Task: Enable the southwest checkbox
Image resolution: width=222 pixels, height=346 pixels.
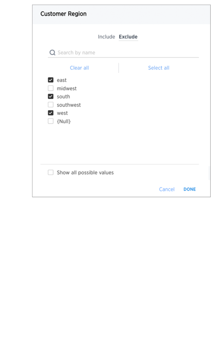Action: point(51,105)
